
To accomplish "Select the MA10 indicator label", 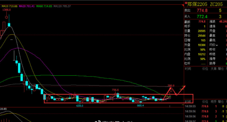I will pos(9,6).
